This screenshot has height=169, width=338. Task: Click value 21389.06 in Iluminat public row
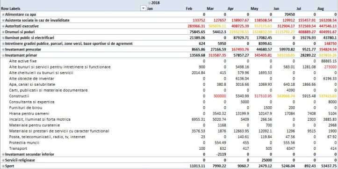[197, 38]
